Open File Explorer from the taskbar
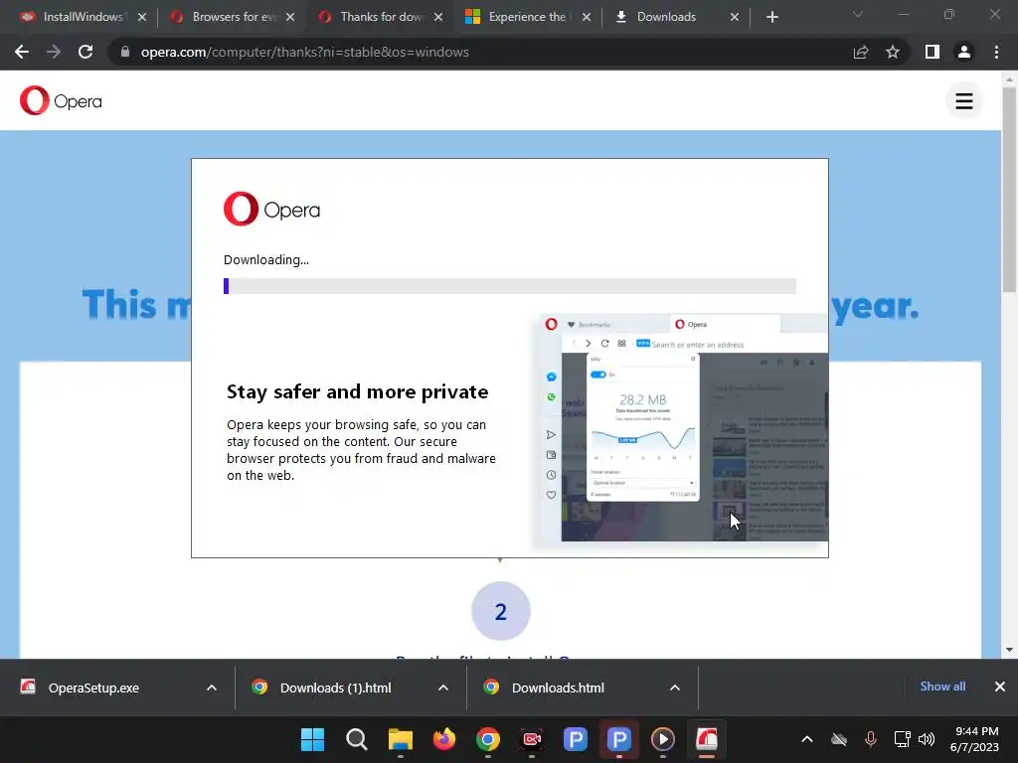The image size is (1018, 763). pyautogui.click(x=401, y=739)
